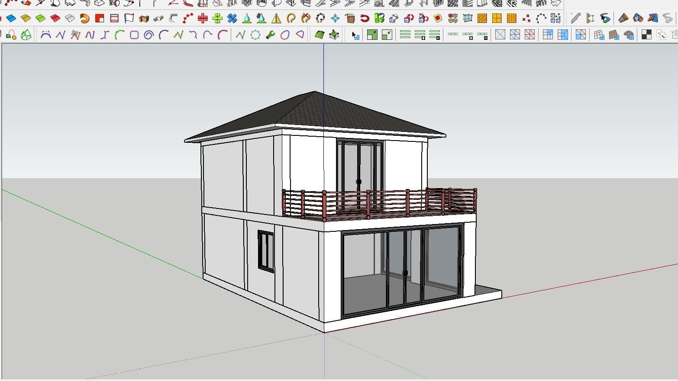Click the brown tapered extrusion icon
This screenshot has height=381, width=678.
point(623,18)
